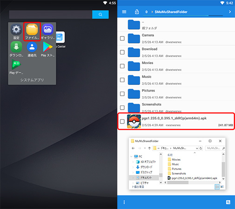This screenshot has width=235, height=209.
Task: Select Screenshots folder in Explorer list
Action: tap(177, 174)
